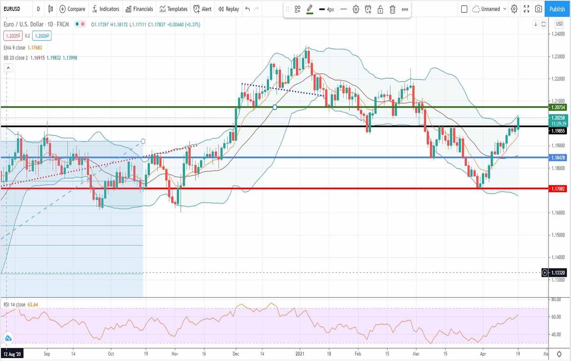Delete the selected drawing with trash icon
The height and width of the screenshot is (361, 571).
392,10
